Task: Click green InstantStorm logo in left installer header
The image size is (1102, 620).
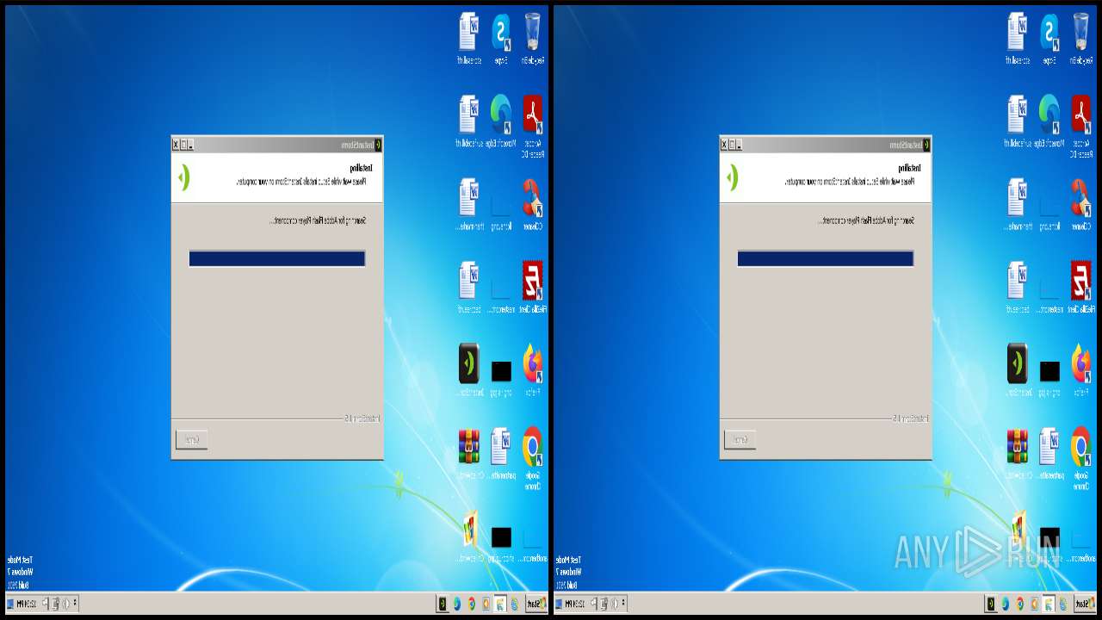Action: (183, 177)
